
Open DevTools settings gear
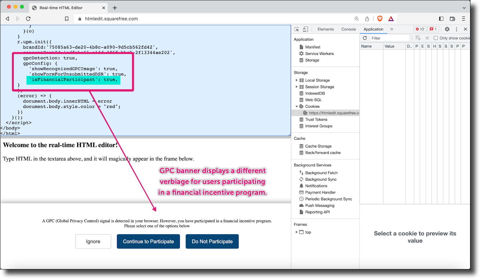447,29
